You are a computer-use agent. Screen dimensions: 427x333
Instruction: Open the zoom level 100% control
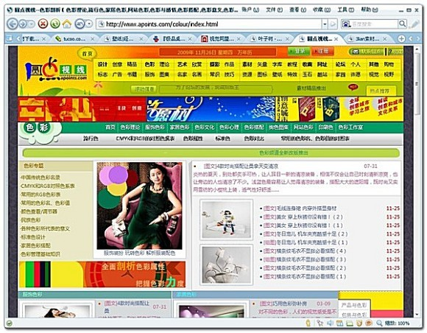394,323
